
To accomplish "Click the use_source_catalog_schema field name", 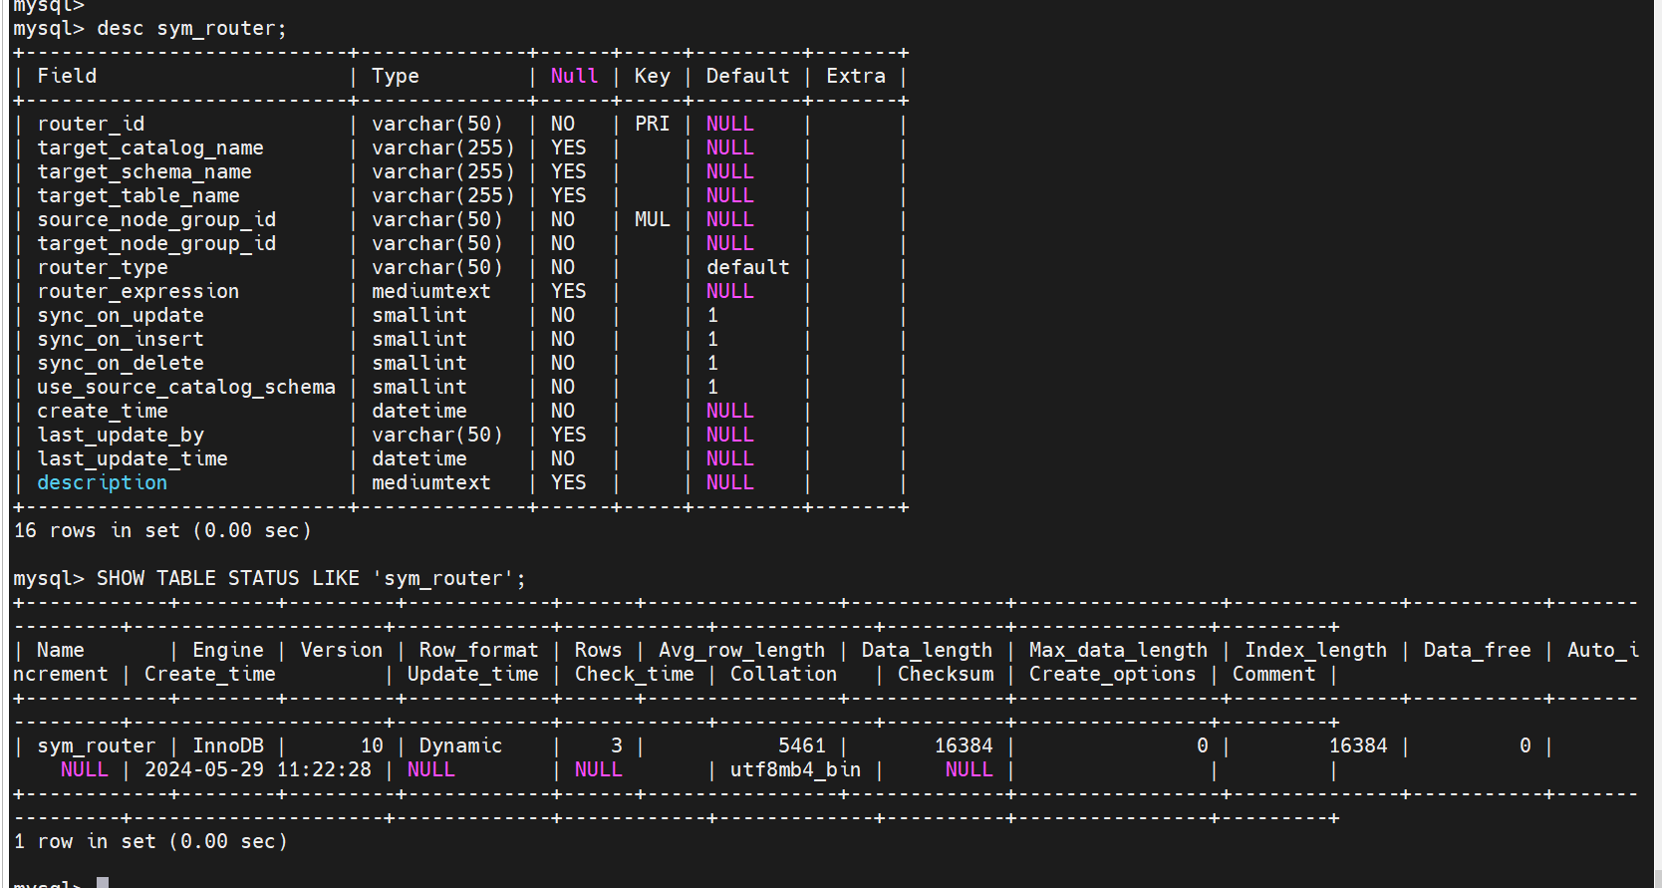I will click(186, 388).
